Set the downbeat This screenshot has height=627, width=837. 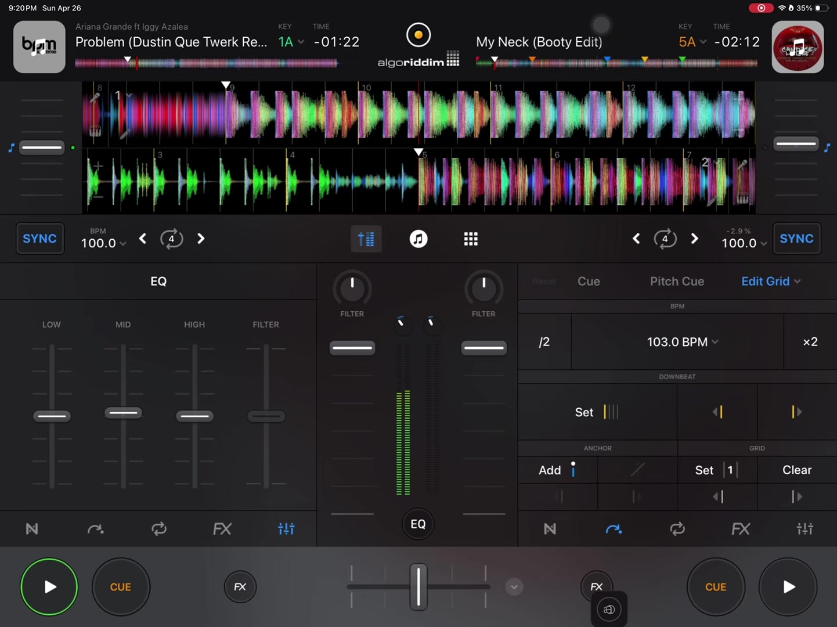pyautogui.click(x=597, y=412)
